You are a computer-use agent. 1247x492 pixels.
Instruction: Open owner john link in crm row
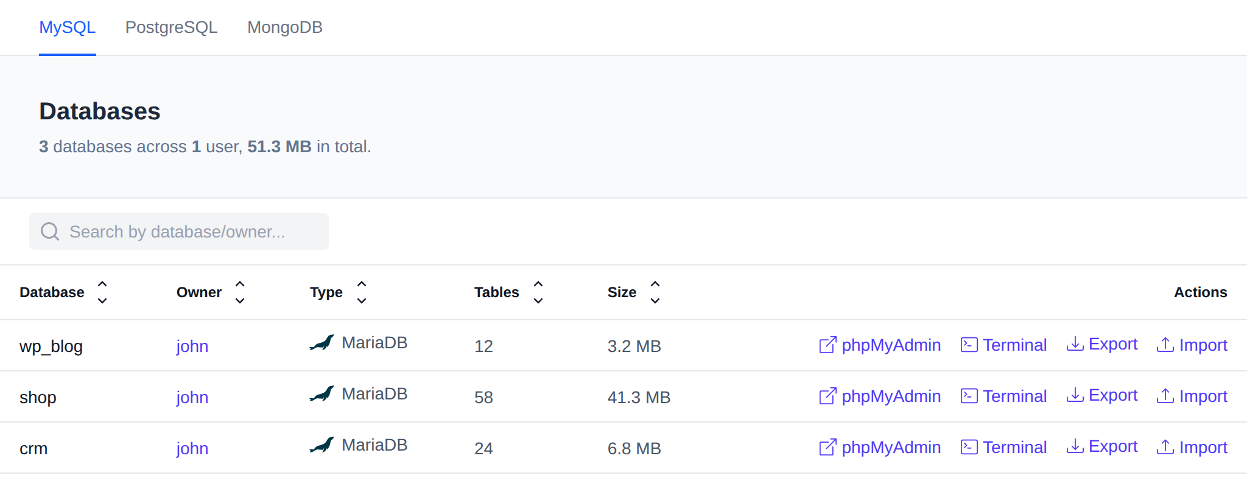pyautogui.click(x=192, y=448)
